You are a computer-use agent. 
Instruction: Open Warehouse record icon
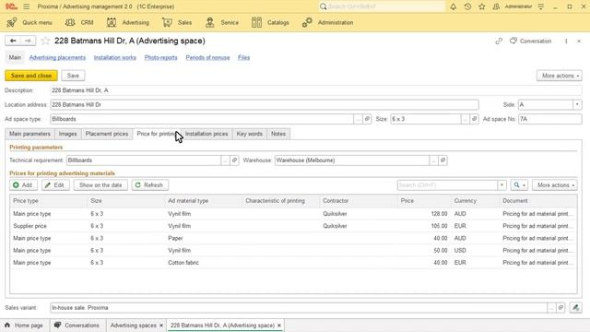click(x=442, y=160)
